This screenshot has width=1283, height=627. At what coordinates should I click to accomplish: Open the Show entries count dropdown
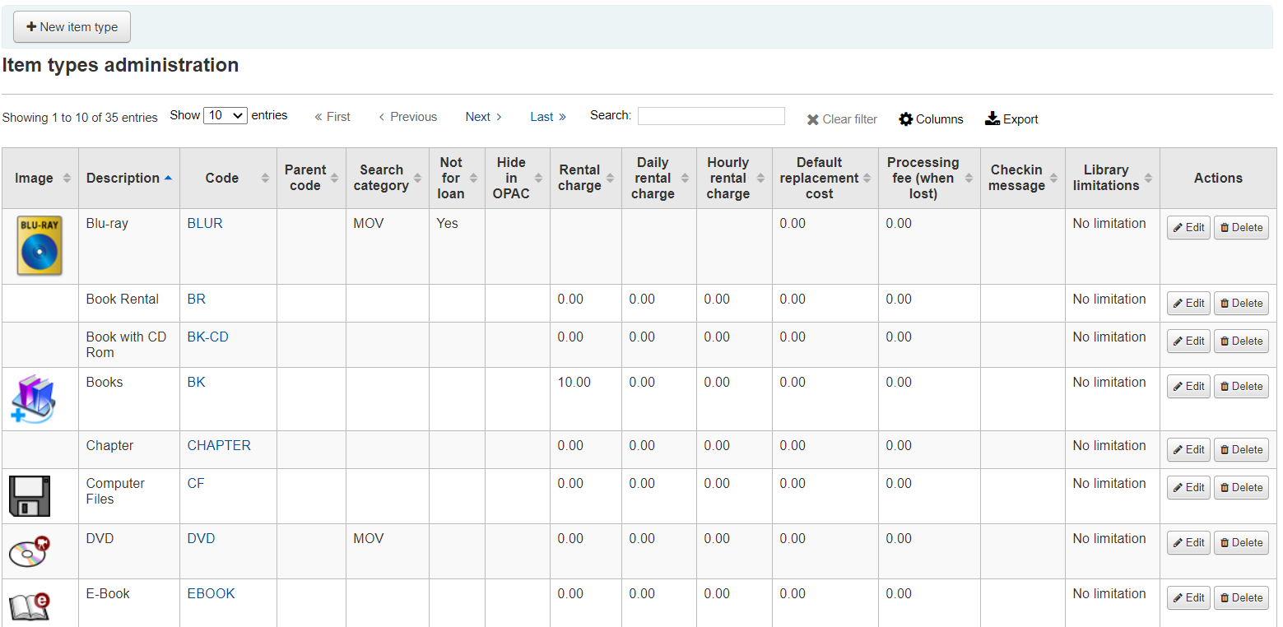coord(225,116)
